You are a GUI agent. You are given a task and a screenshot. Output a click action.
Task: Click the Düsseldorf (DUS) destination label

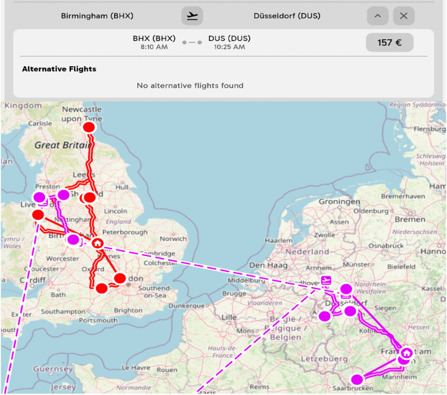pyautogui.click(x=287, y=16)
